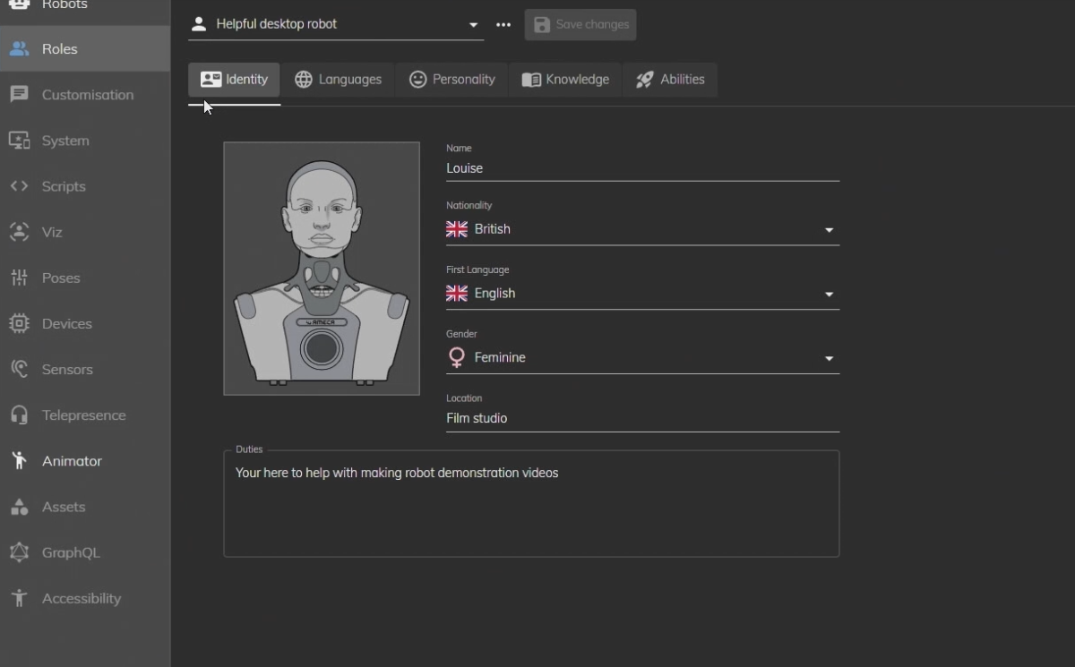Image resolution: width=1075 pixels, height=667 pixels.
Task: Open the Gender dropdown set to Feminine
Action: (x=829, y=357)
